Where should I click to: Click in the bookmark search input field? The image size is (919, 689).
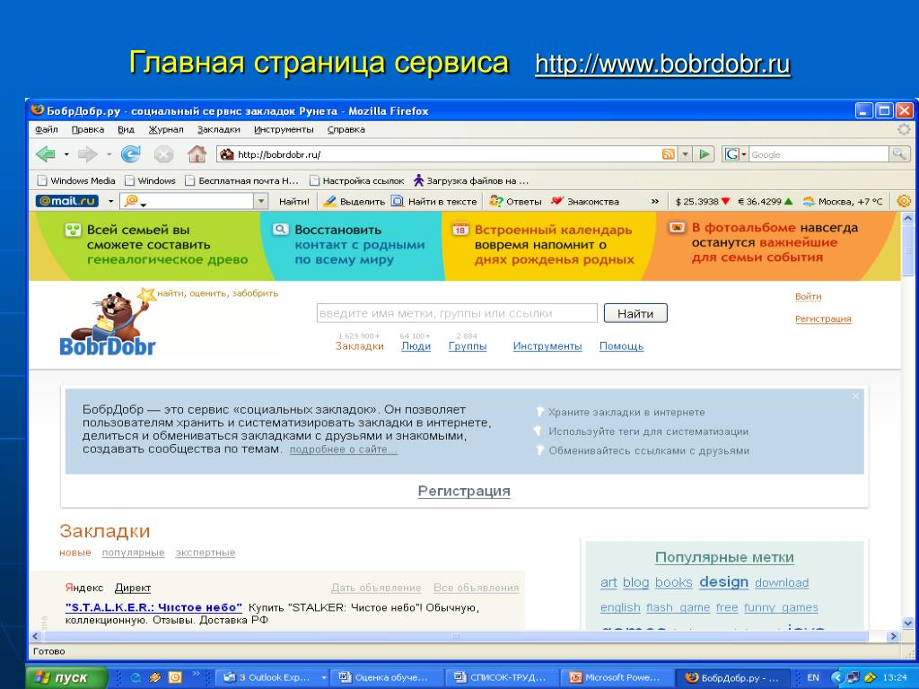[x=457, y=313]
